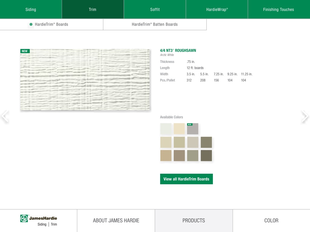The width and height of the screenshot is (310, 232).
Task: Click the Arctic White color name
Action: coord(167,55)
